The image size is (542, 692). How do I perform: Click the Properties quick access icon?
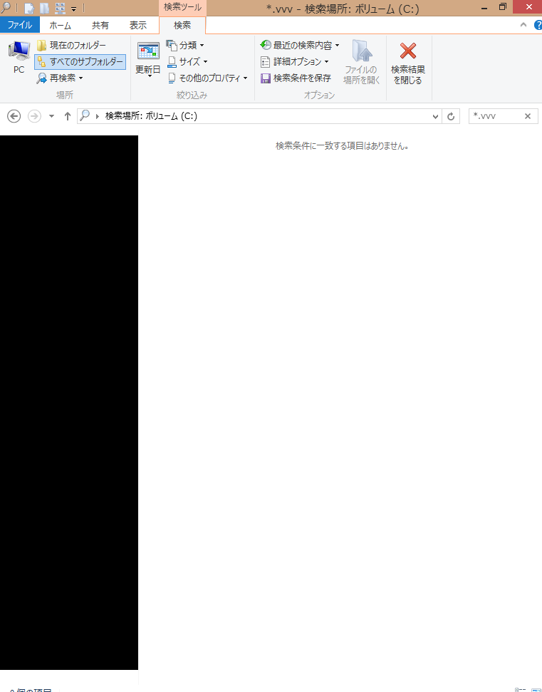click(x=28, y=8)
